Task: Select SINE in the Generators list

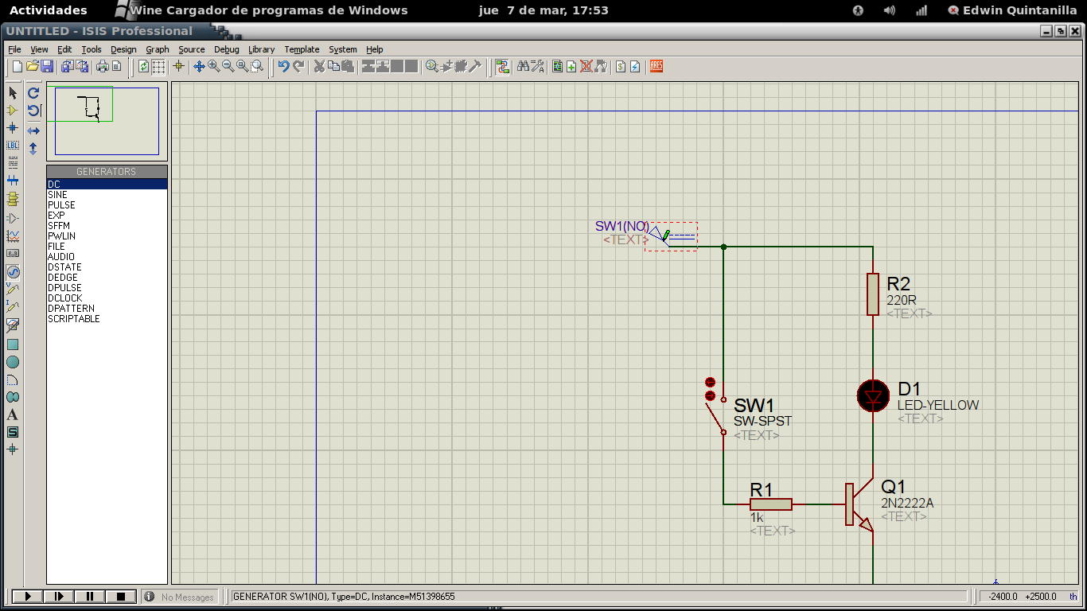Action: tap(57, 194)
